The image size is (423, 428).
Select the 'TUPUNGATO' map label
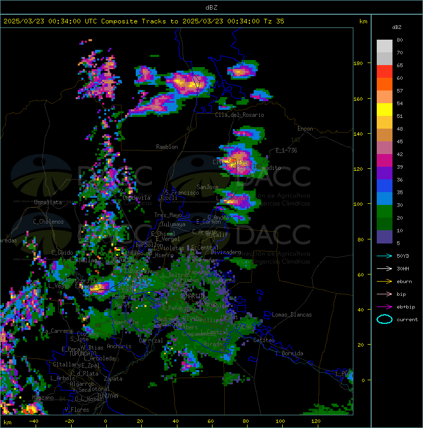pos(82,354)
